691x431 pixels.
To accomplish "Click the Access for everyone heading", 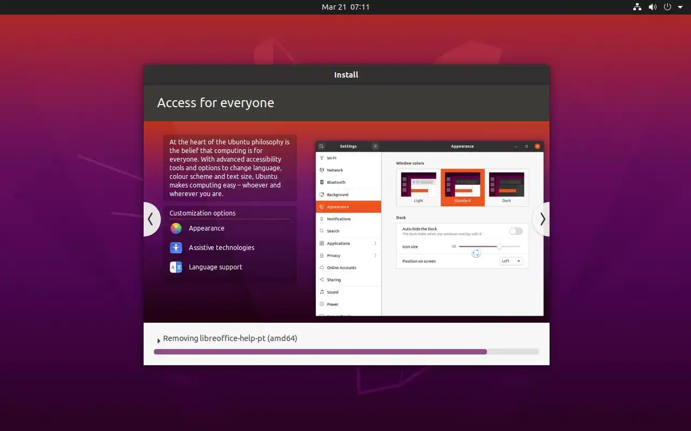I will point(215,103).
